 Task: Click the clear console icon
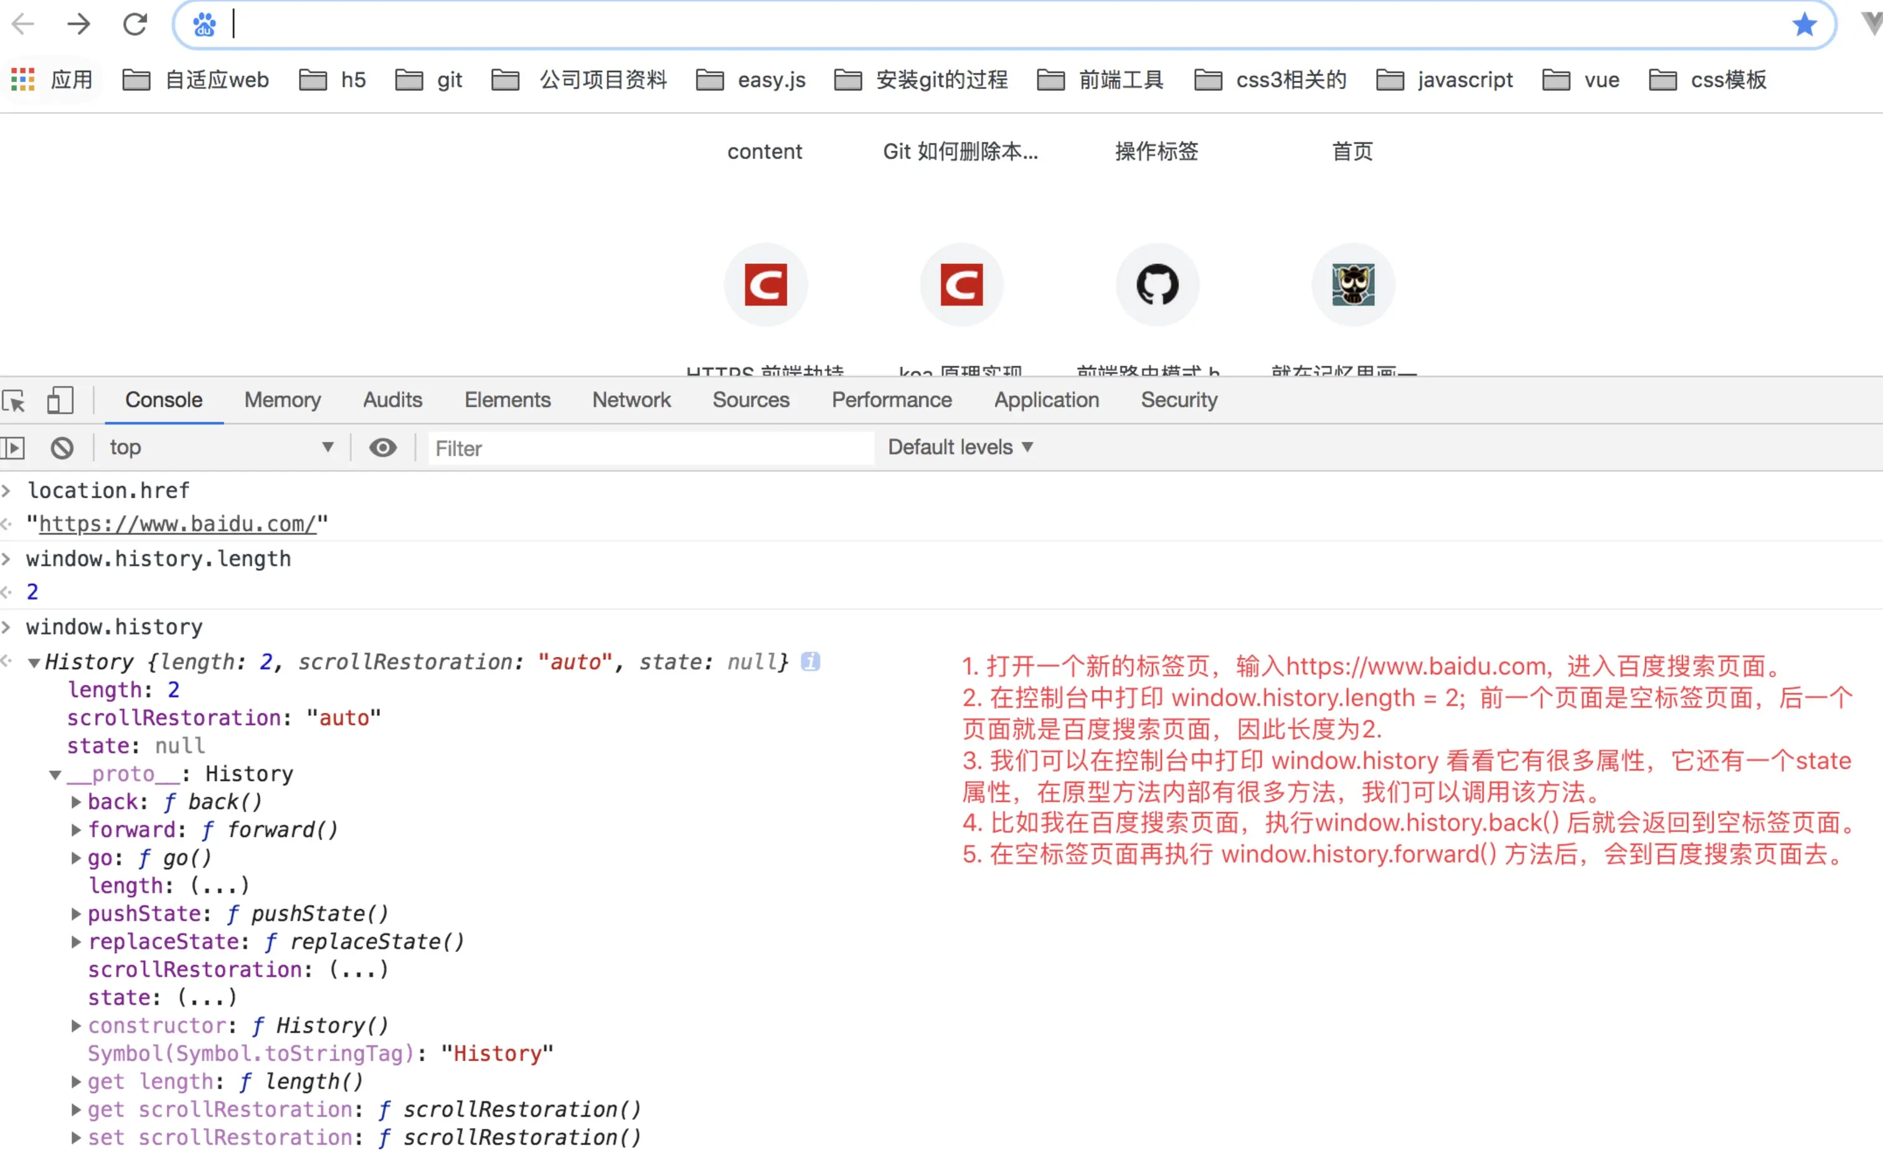click(62, 448)
